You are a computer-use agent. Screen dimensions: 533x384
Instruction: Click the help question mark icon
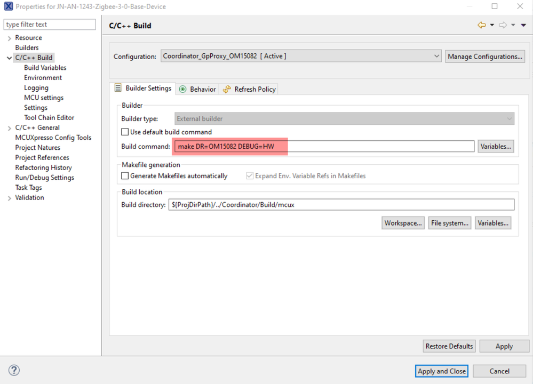14,371
